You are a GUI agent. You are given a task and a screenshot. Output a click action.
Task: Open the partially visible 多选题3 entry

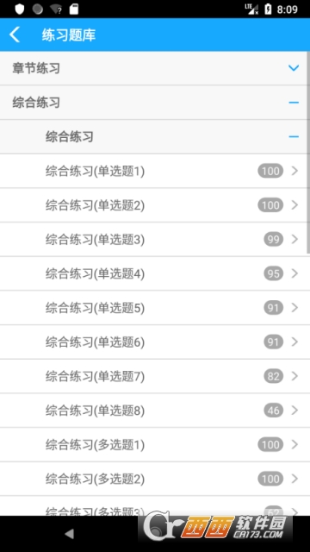click(x=155, y=506)
